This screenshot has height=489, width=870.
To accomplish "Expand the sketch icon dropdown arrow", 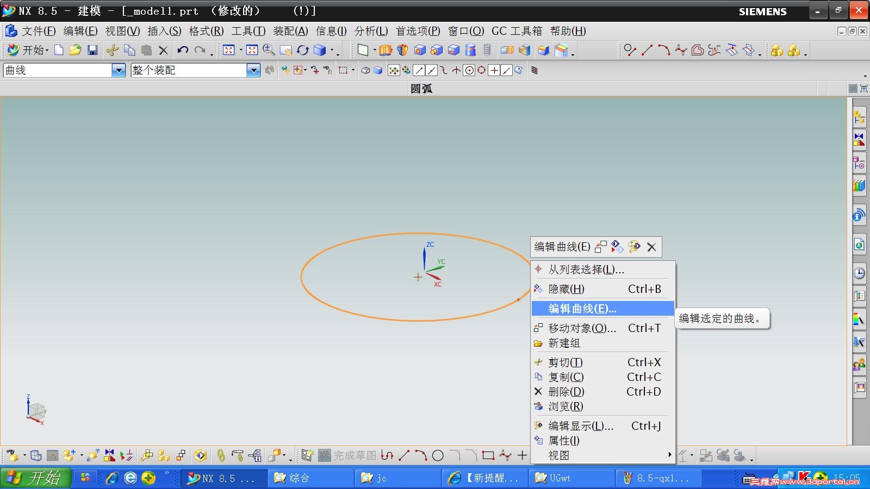I will pyautogui.click(x=375, y=51).
